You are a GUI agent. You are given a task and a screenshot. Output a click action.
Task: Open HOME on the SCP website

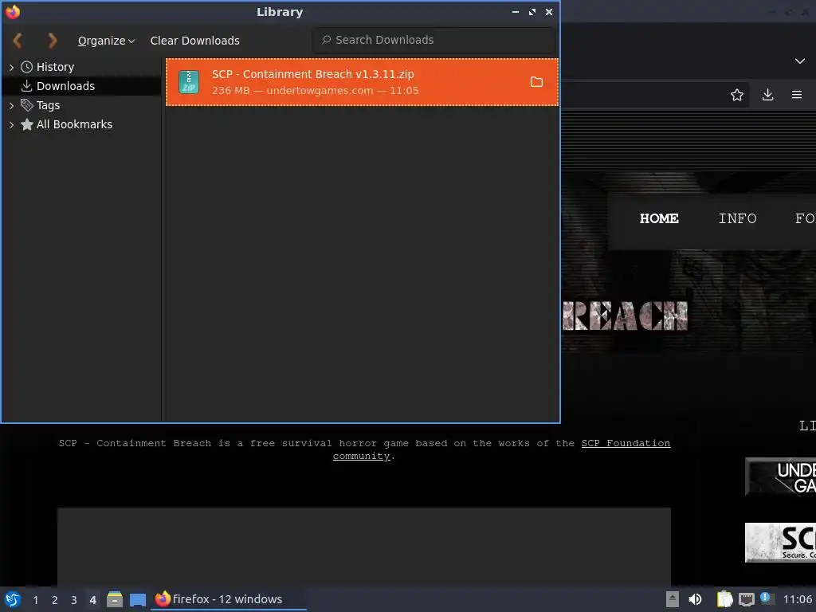[x=659, y=218]
